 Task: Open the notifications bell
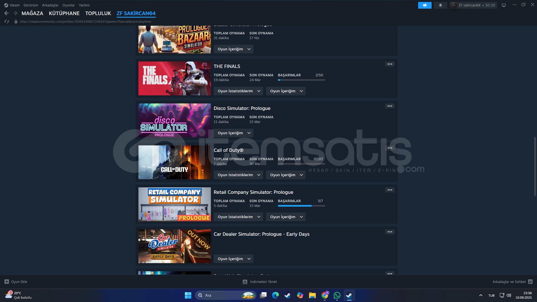[x=441, y=5]
